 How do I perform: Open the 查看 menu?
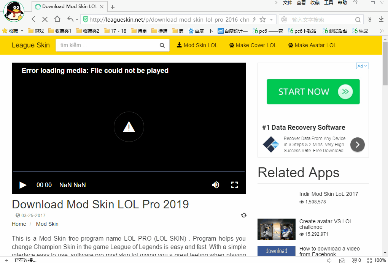click(x=301, y=3)
